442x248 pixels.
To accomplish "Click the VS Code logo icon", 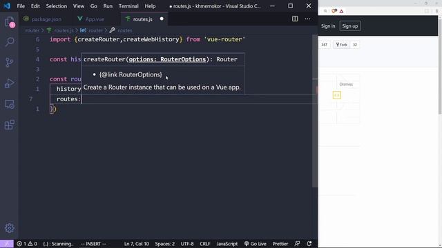I will pyautogui.click(x=7, y=6).
